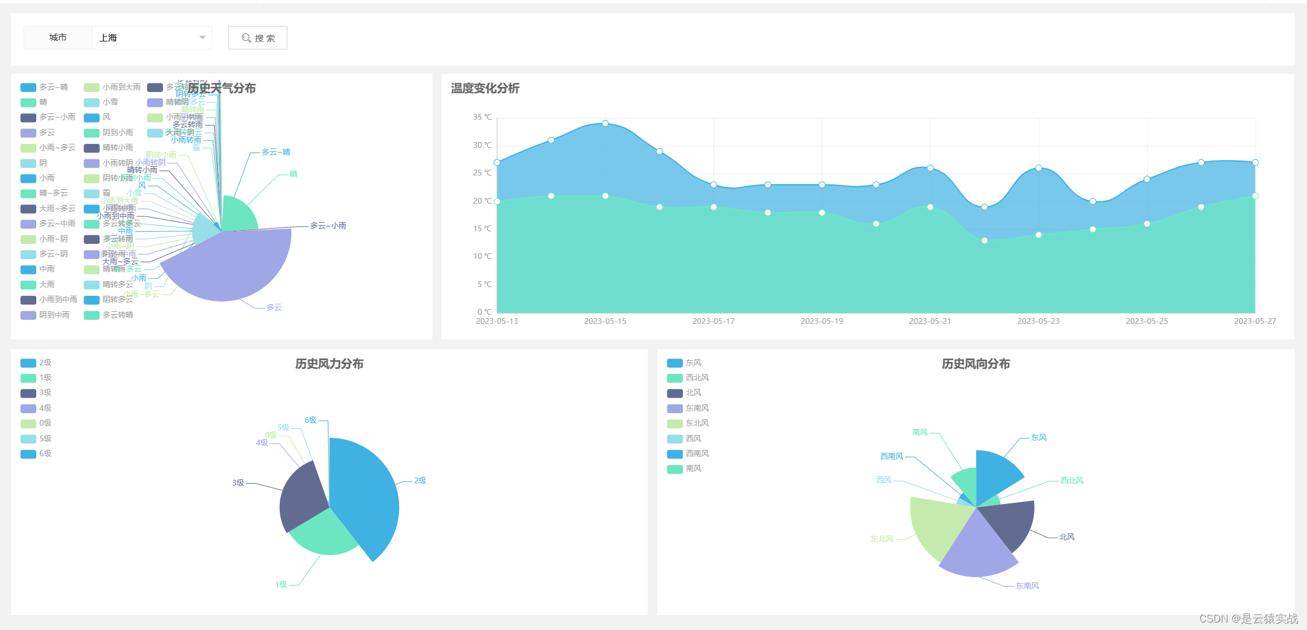The image size is (1307, 630).
Task: Toggle the 3级 wind-force legend entry
Action: pos(36,392)
